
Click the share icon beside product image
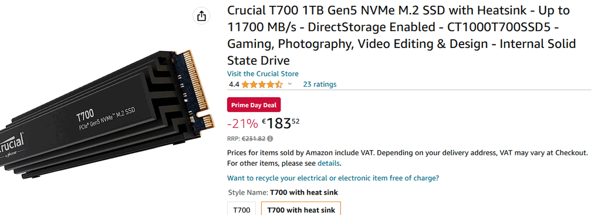pos(202,16)
